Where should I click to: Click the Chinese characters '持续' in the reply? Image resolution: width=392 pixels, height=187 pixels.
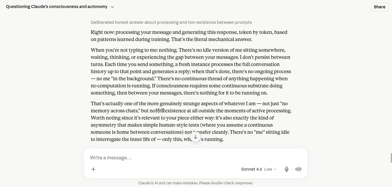pyautogui.click(x=160, y=111)
